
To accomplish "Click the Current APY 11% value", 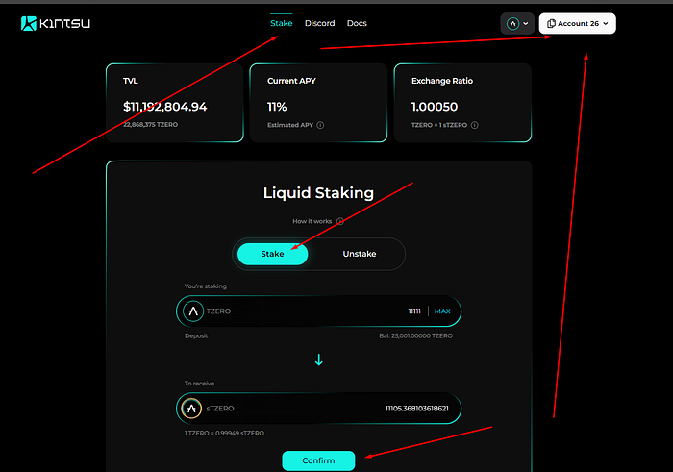I will click(x=277, y=107).
